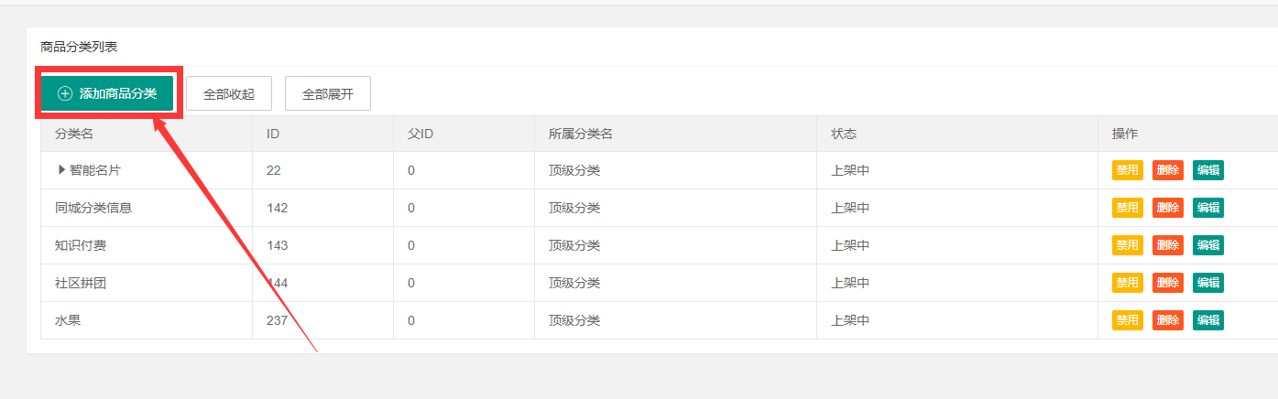Delete the 知识付费 category
Viewport: 1278px width, 399px height.
click(x=1167, y=245)
